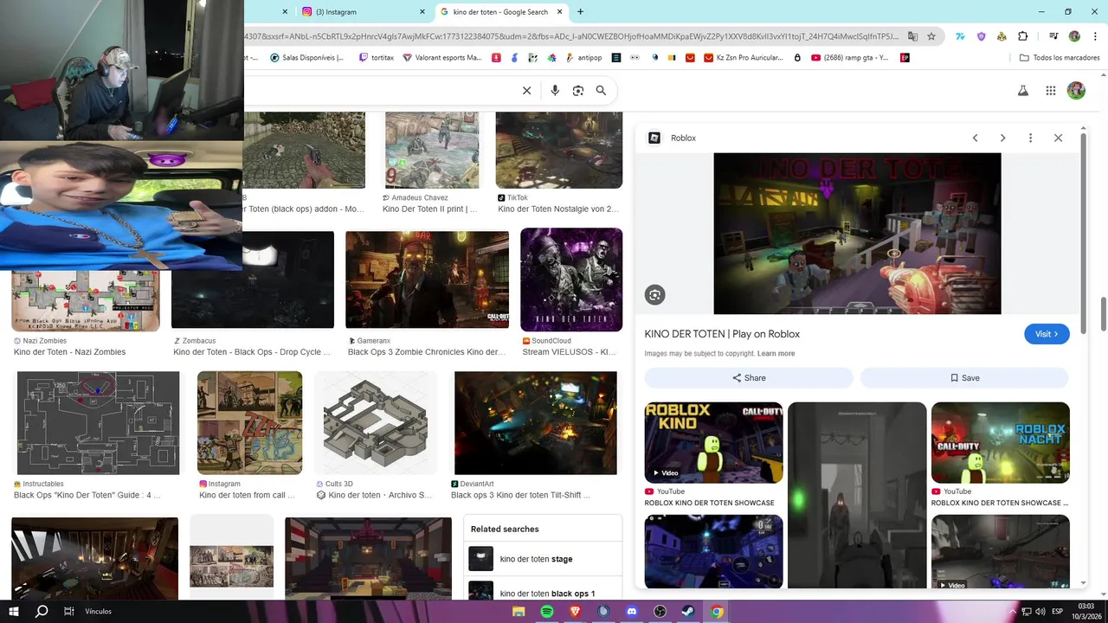Open the DeviantArt Tilt-Shift image
This screenshot has width=1108, height=623.
(x=535, y=423)
